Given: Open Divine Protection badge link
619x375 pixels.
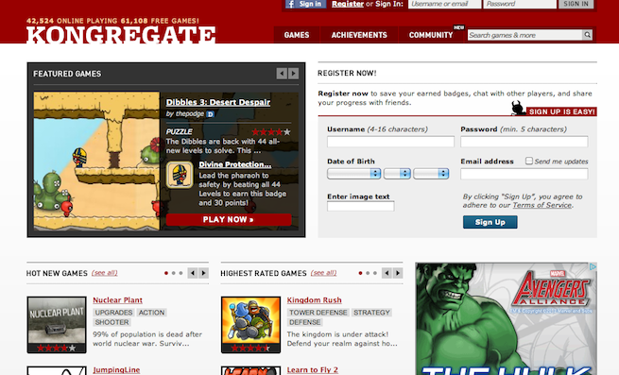Looking at the screenshot, I should [x=235, y=164].
